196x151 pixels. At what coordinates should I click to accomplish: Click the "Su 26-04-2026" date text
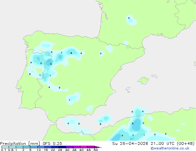tap(130, 144)
